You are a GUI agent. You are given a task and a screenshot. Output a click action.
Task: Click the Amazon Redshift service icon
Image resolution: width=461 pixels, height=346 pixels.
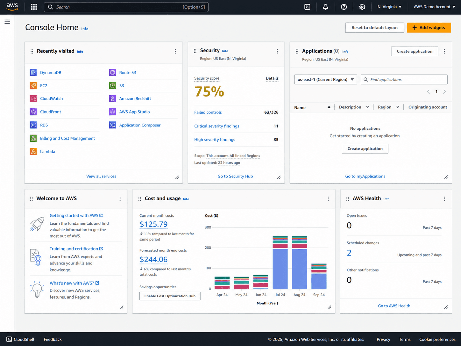[112, 99]
